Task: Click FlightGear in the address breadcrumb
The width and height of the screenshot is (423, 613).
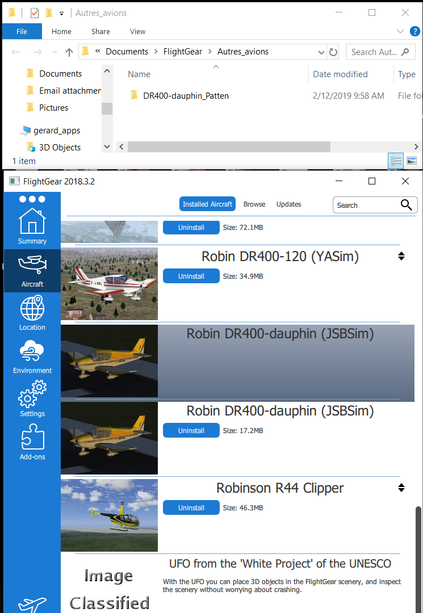Action: point(183,52)
